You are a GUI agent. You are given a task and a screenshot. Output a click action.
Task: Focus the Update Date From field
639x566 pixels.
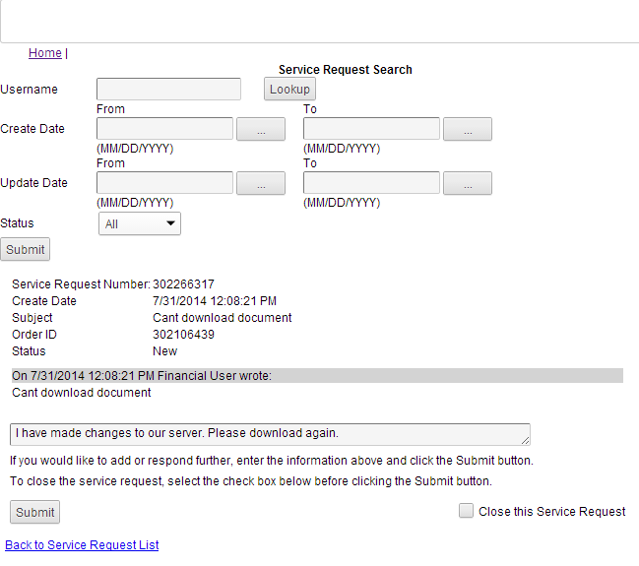click(164, 183)
